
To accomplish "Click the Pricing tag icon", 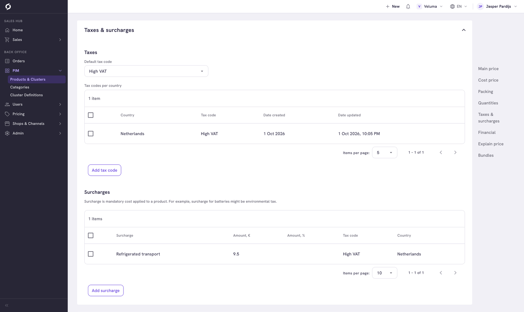I will pos(7,114).
